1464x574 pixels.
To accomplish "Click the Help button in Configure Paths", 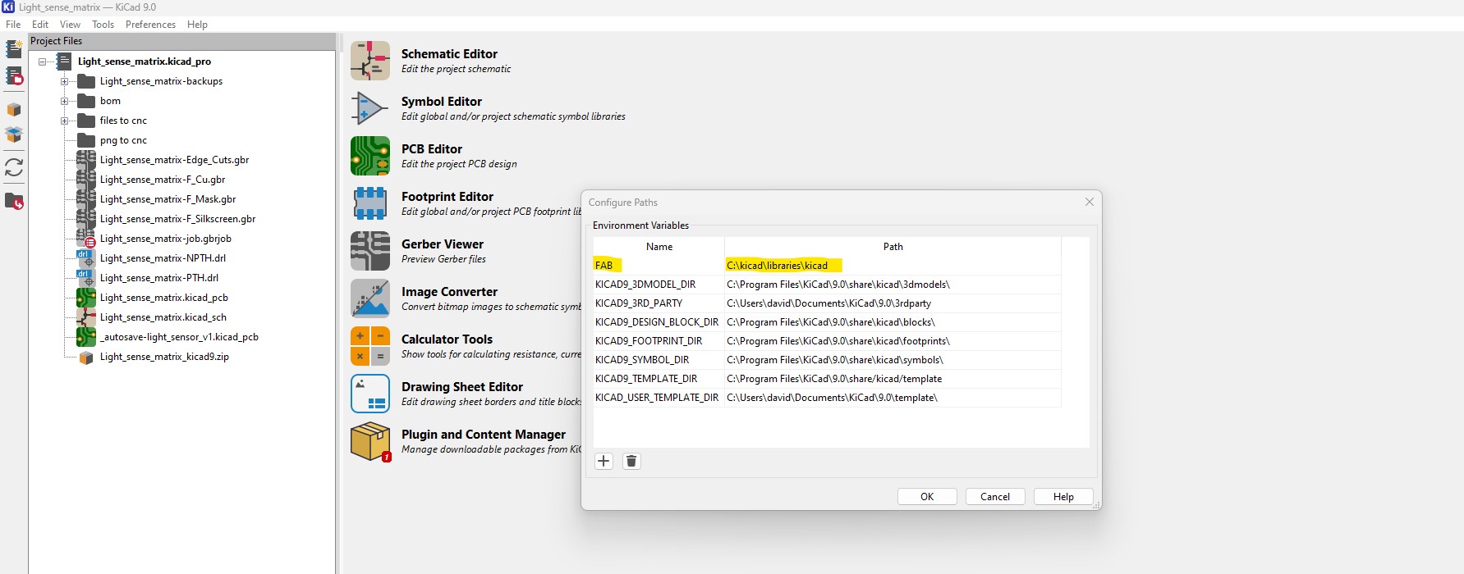I will point(1063,496).
